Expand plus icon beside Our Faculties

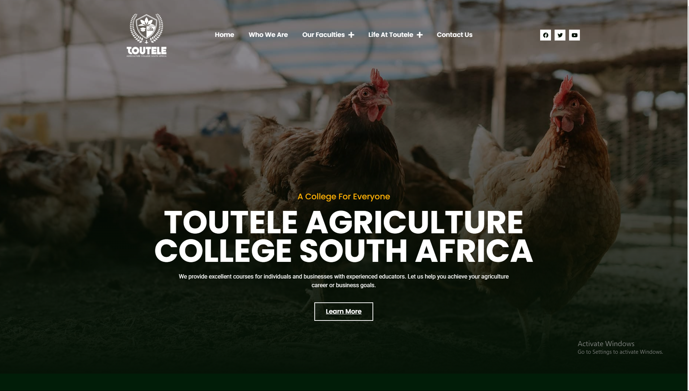(351, 35)
